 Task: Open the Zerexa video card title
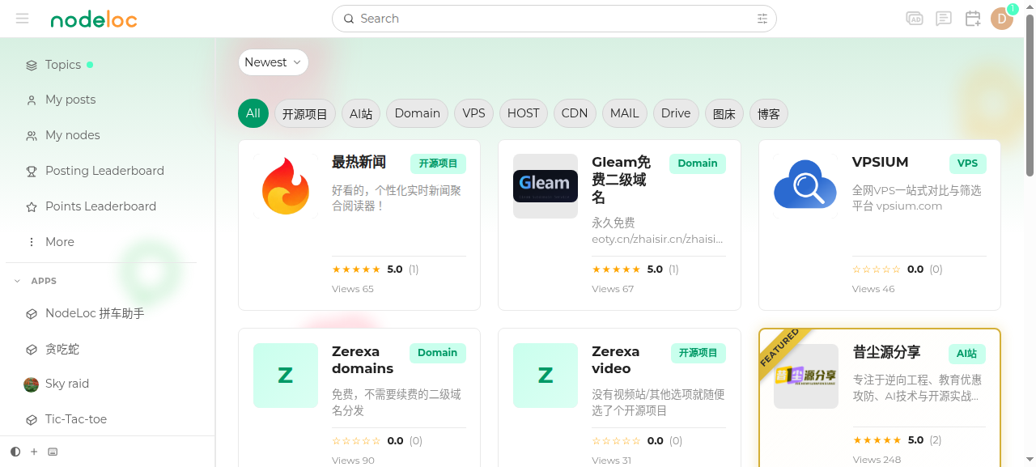[616, 360]
